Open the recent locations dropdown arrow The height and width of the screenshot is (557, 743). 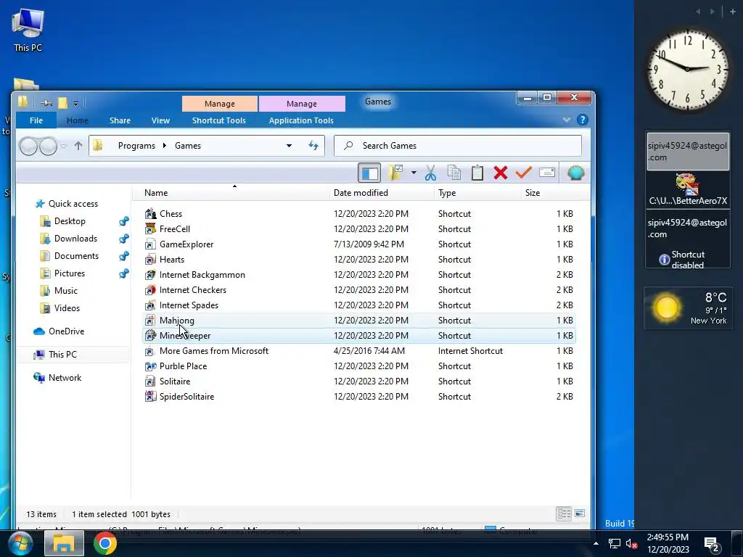pos(63,146)
